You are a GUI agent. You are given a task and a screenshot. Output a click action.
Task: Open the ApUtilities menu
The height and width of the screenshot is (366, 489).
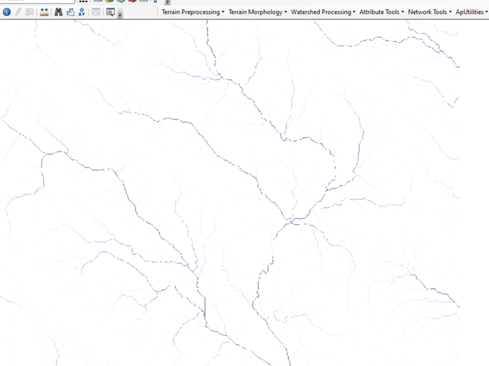471,12
